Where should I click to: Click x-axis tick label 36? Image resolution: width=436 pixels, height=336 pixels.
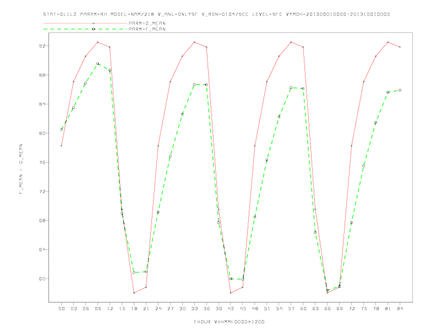(x=206, y=309)
